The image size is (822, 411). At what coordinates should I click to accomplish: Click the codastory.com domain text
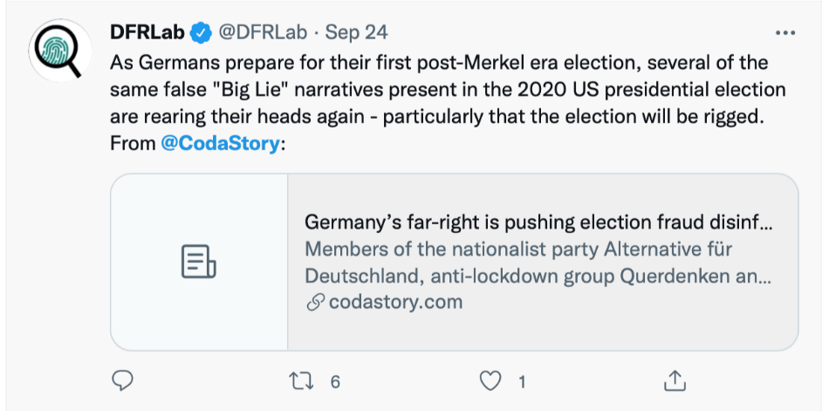pyautogui.click(x=395, y=303)
